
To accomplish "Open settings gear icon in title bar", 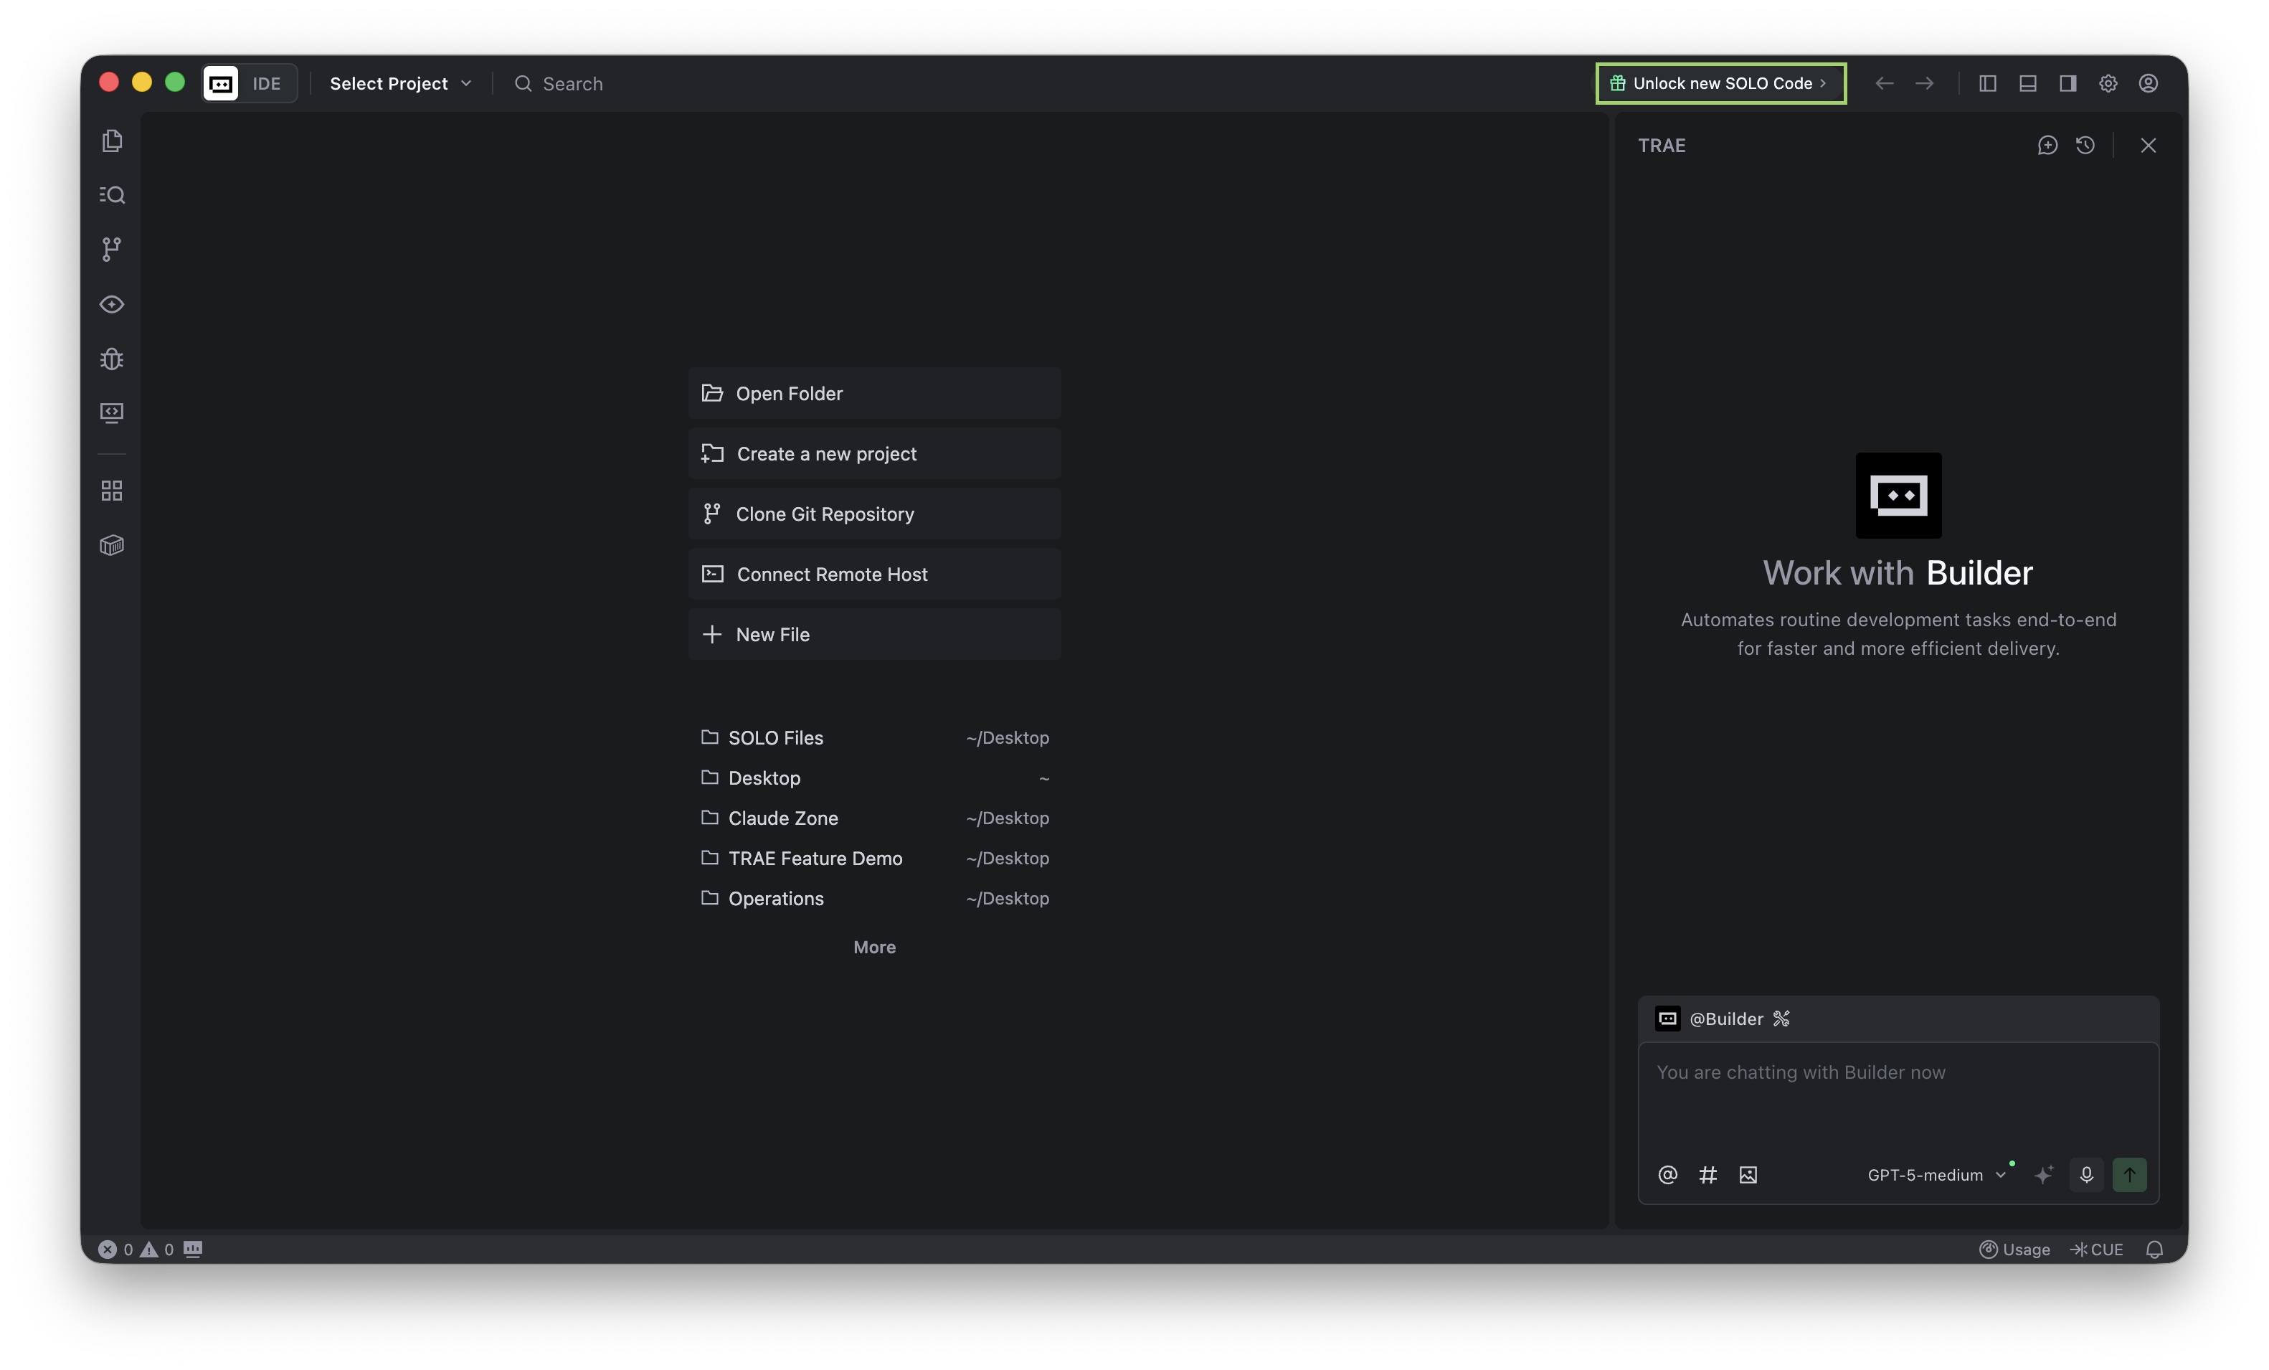I will [2108, 84].
